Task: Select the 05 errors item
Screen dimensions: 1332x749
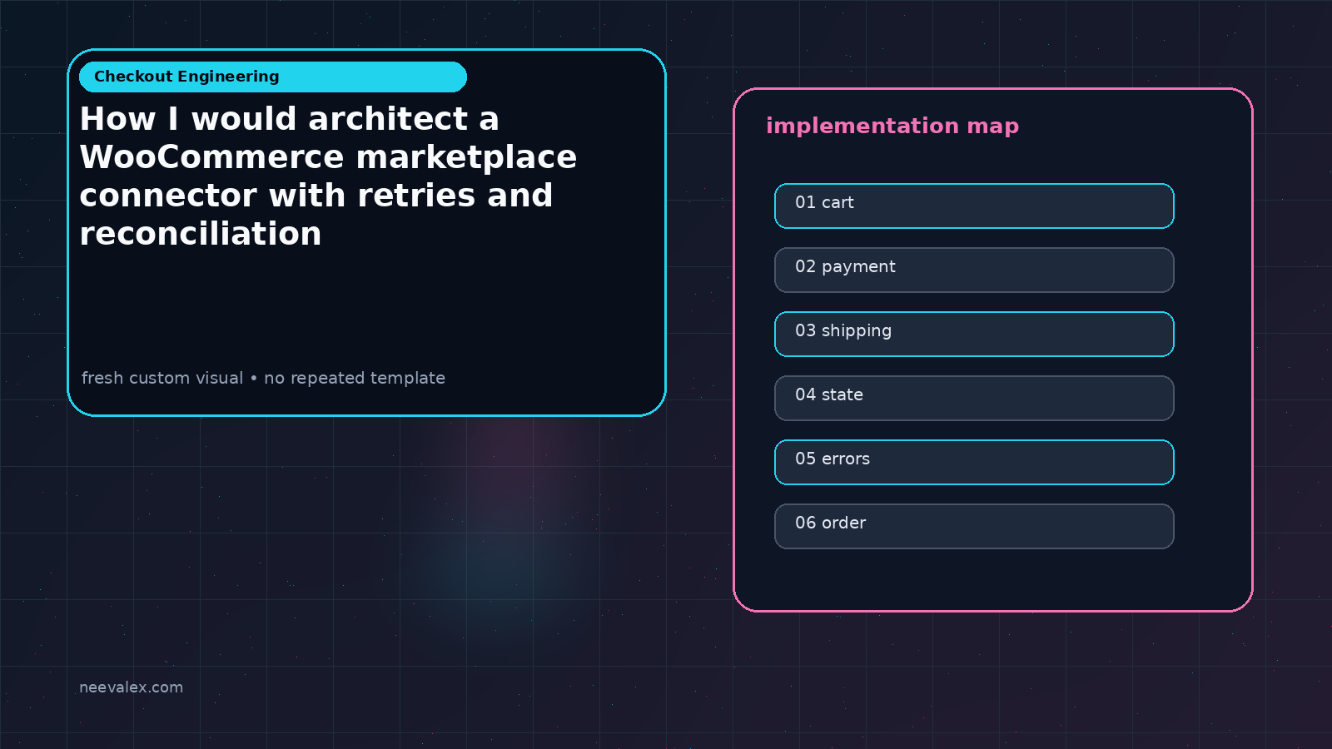Action: [x=974, y=462]
